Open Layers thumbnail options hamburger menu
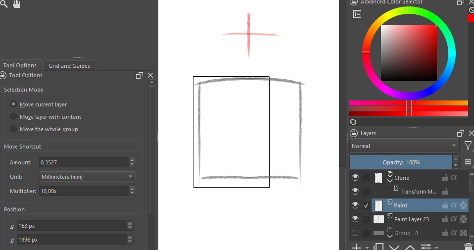The height and width of the screenshot is (250, 474). click(x=468, y=162)
